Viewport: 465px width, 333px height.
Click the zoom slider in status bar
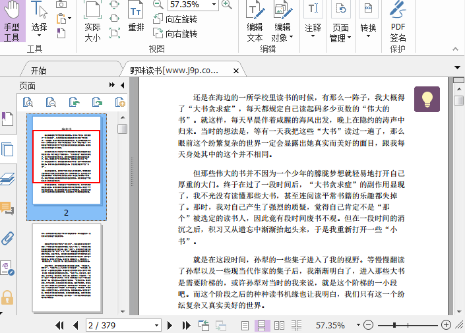pyautogui.click(x=395, y=325)
